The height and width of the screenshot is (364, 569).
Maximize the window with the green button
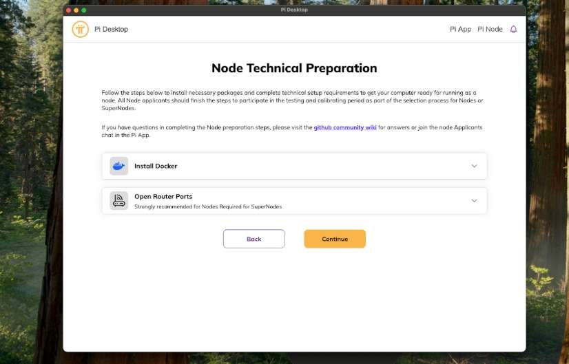tap(84, 10)
